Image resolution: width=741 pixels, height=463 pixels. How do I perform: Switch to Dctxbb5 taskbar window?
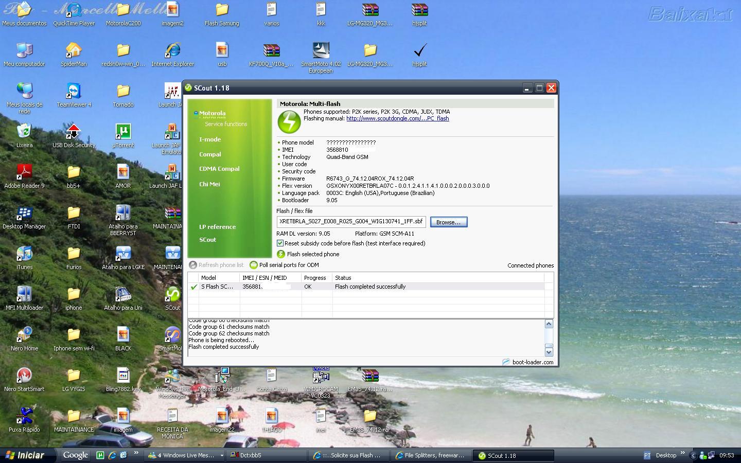click(268, 455)
